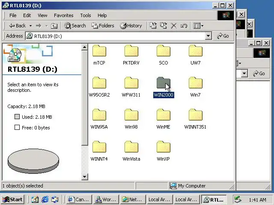
Task: Click the Delete toolbar icon
Action: pos(173,26)
